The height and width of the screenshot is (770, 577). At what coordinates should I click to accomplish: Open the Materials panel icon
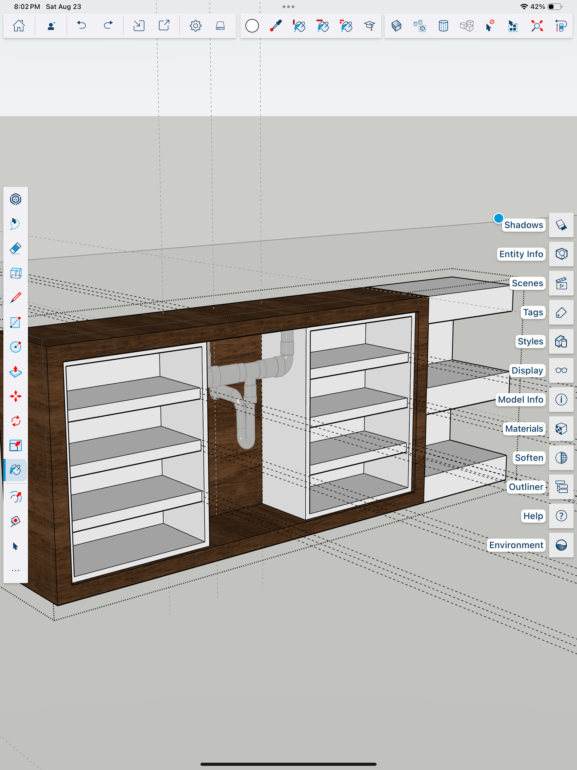[561, 429]
